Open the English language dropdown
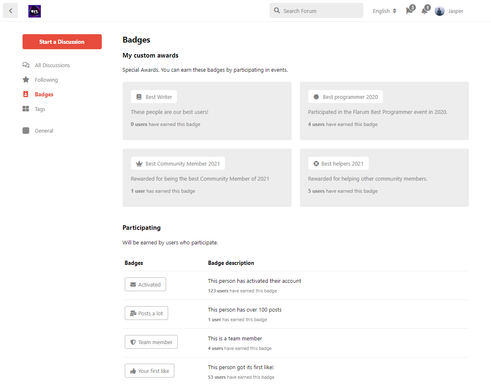The image size is (491, 385). point(384,10)
